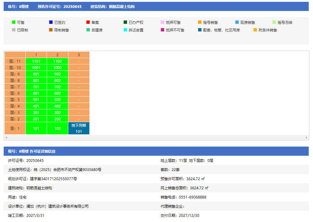313x222 pixels.
Task: Select unit 1002 cell
Action: point(57,67)
